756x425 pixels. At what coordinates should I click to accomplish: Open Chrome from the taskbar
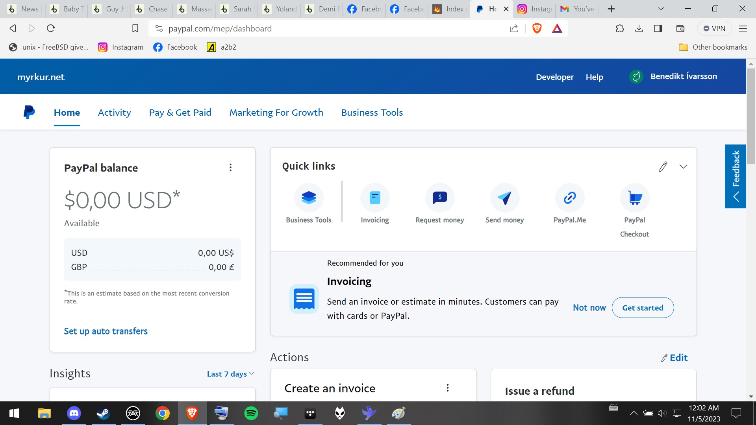click(163, 413)
